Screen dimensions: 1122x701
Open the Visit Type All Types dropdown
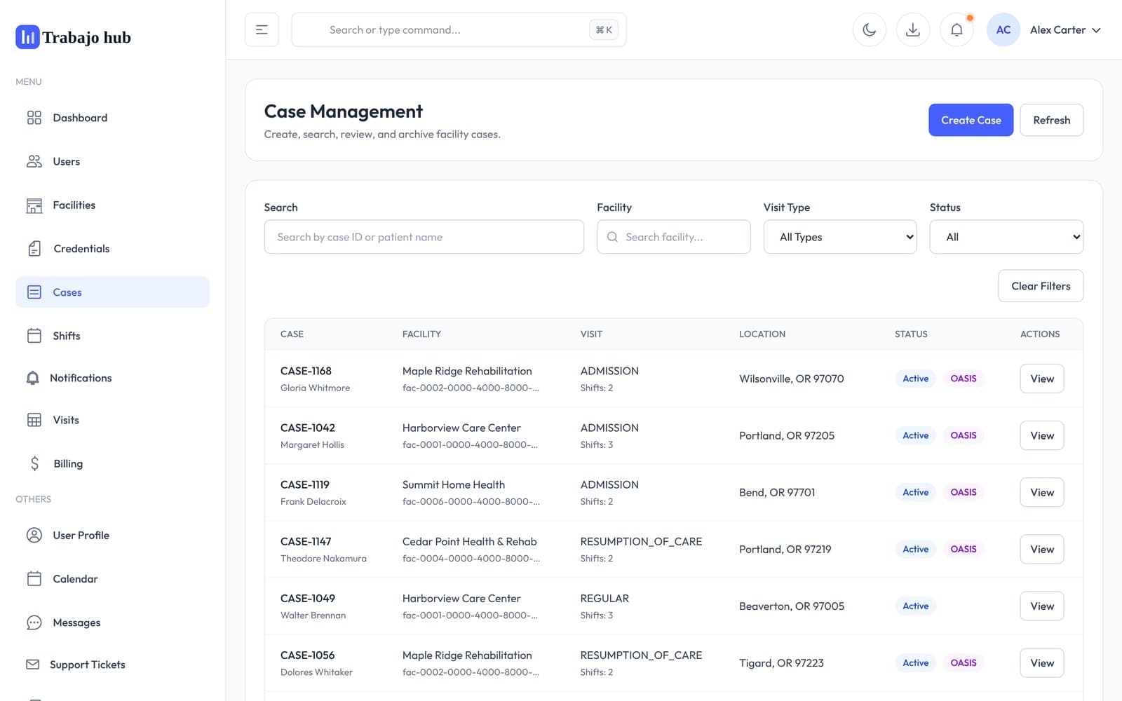840,237
